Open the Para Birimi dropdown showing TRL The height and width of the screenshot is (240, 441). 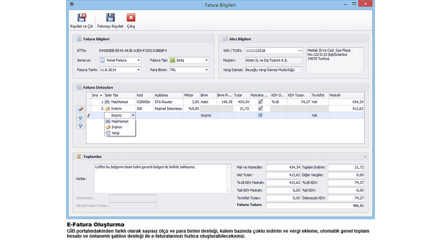coord(206,70)
